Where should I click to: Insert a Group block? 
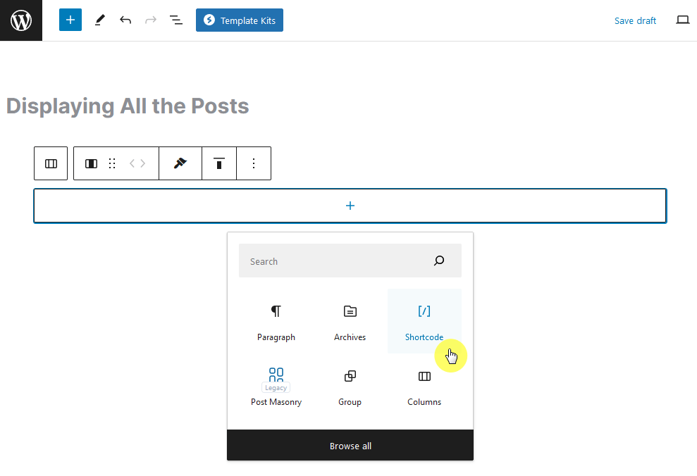350,387
